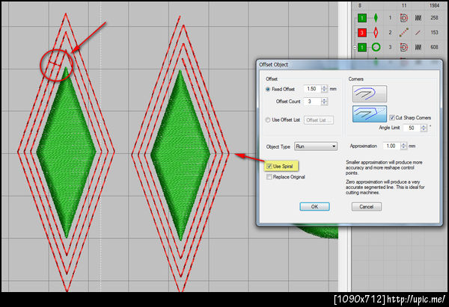Select green circle object icon in row 3
The image size is (449, 307).
tap(376, 47)
